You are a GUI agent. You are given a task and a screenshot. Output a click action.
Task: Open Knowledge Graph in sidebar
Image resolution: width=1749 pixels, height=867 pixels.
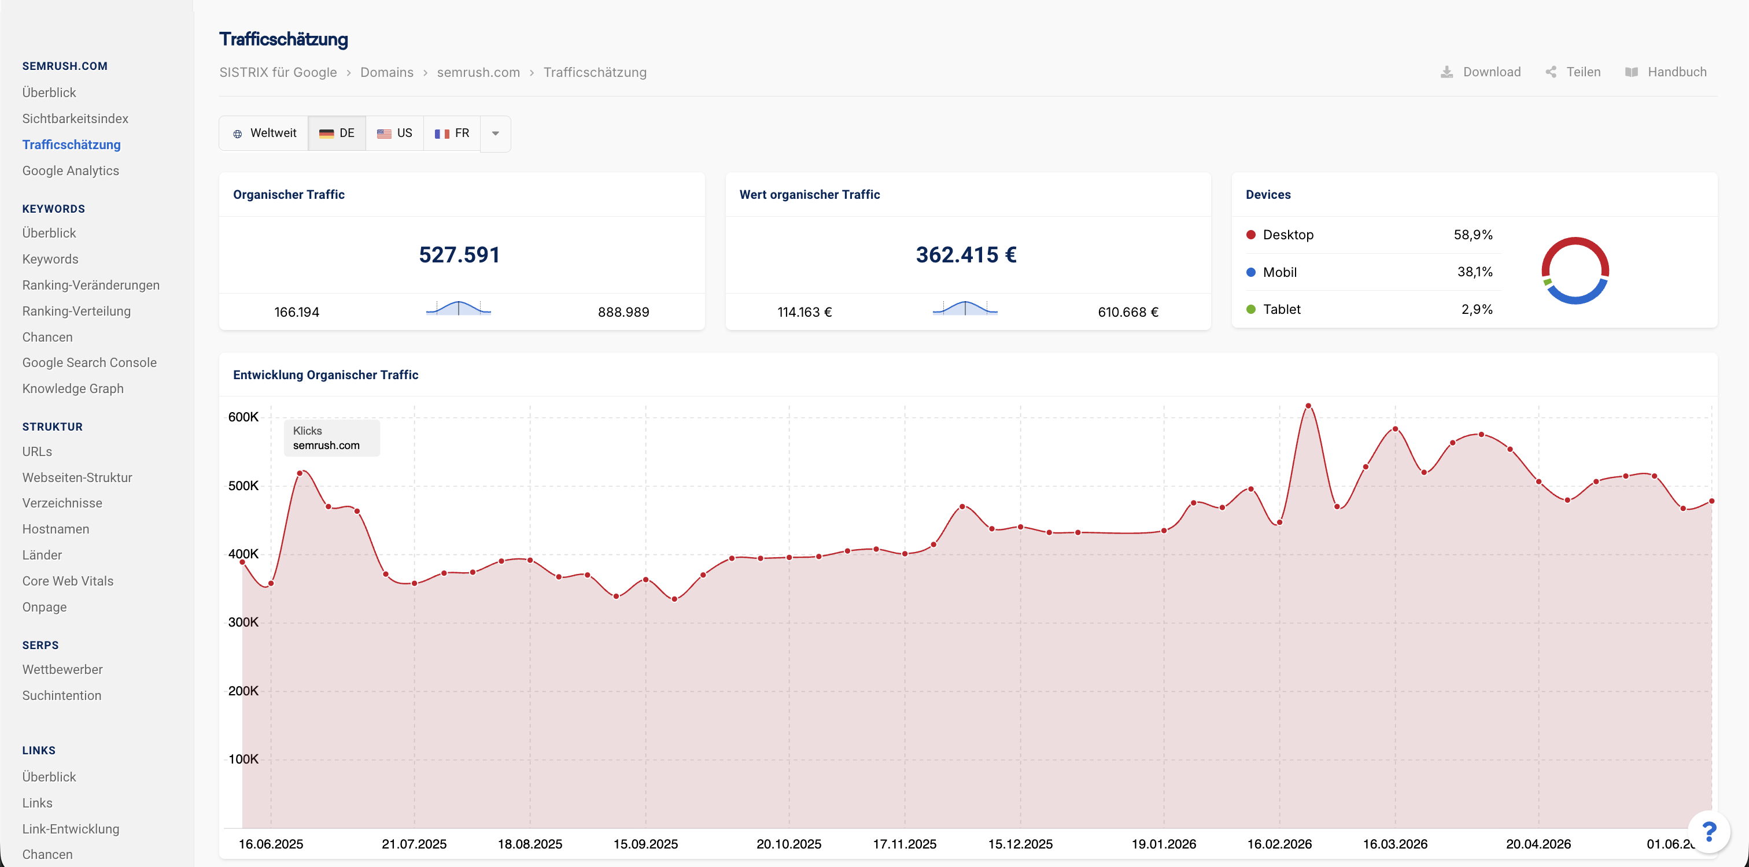point(73,389)
